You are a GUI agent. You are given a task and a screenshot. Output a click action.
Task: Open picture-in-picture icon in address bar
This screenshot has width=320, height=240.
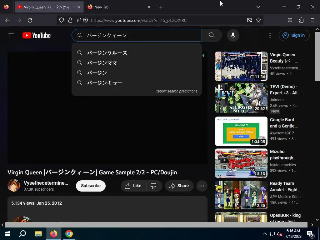pos(249,20)
